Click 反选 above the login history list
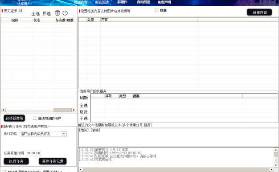This screenshot has height=172, width=279. (47, 14)
